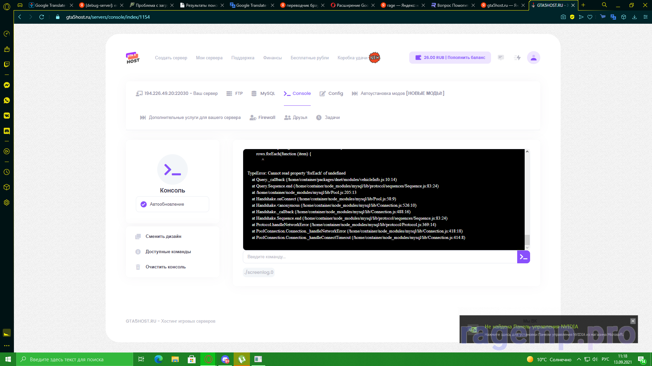Open the Config tab
The width and height of the screenshot is (652, 366).
click(x=331, y=94)
